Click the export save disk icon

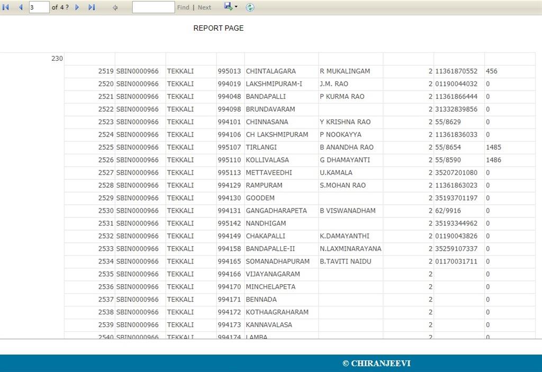point(228,6)
